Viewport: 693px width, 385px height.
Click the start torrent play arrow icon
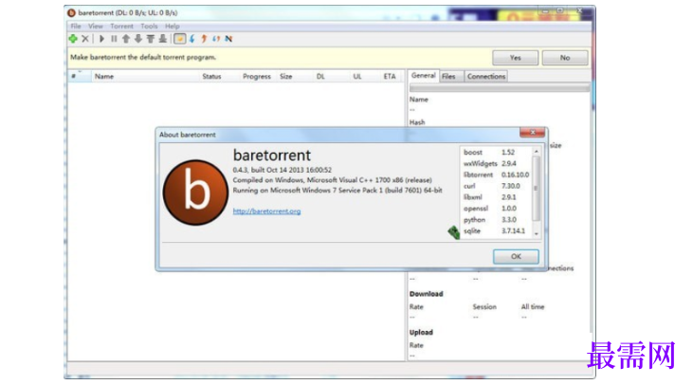tap(101, 39)
